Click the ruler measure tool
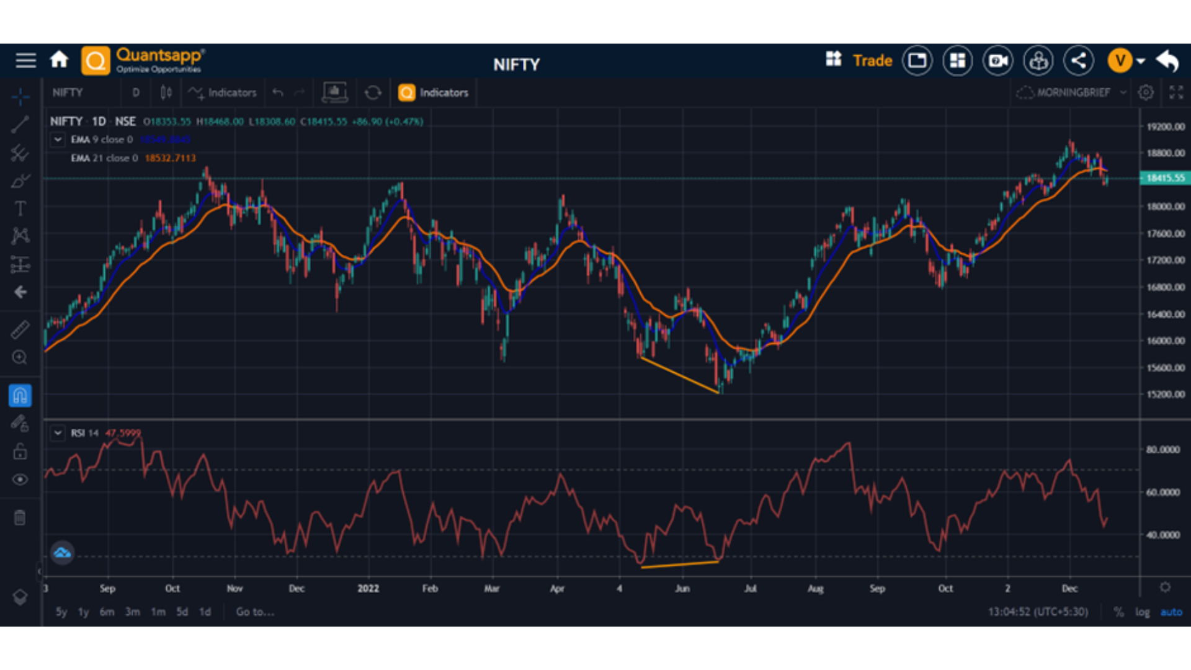The height and width of the screenshot is (670, 1191). (20, 329)
